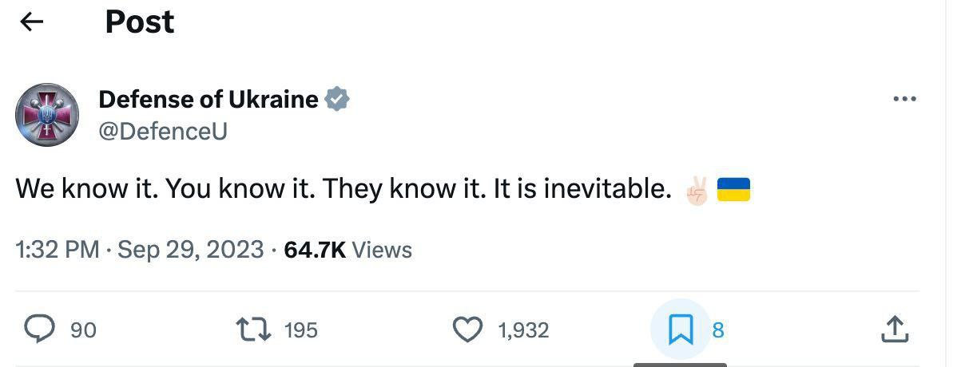Screen dimensions: 973x367
Task: Click the Post page heading
Action: (x=140, y=22)
